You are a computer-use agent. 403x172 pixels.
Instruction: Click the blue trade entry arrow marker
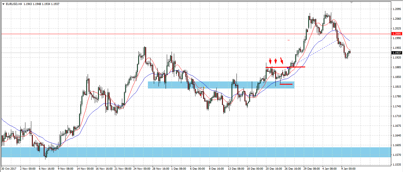pyautogui.click(x=288, y=68)
